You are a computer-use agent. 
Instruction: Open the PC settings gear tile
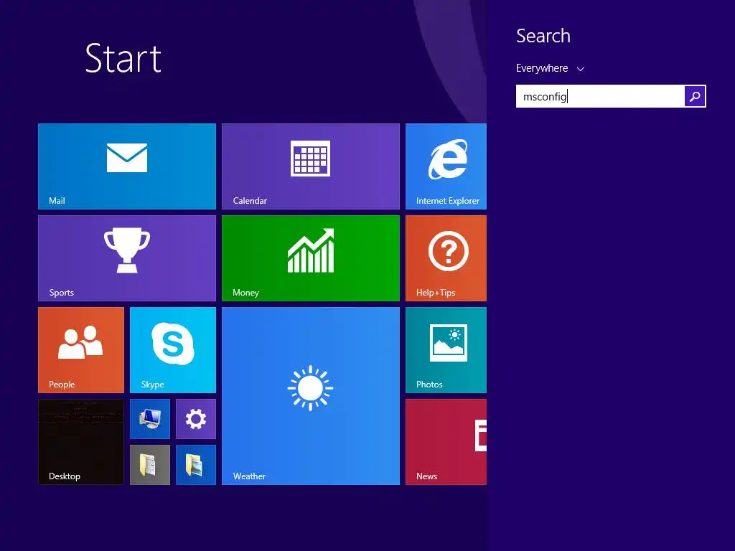point(196,419)
